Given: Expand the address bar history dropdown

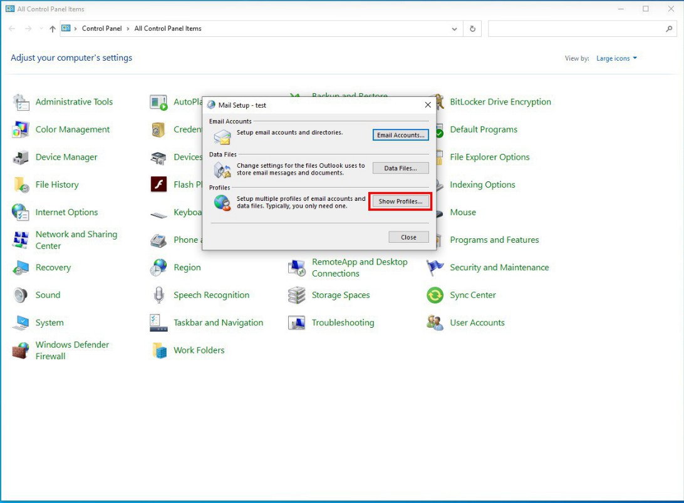Looking at the screenshot, I should 454,29.
